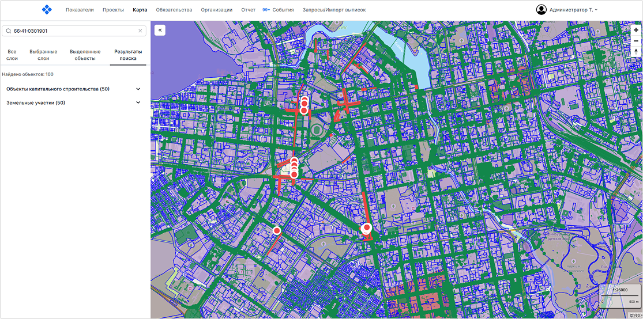Expand Объекты капитального строительства (50) group
Screen dimensions: 643x319
[x=74, y=89]
